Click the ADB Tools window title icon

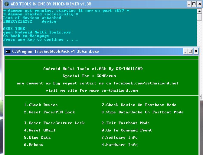[x=6, y=4]
